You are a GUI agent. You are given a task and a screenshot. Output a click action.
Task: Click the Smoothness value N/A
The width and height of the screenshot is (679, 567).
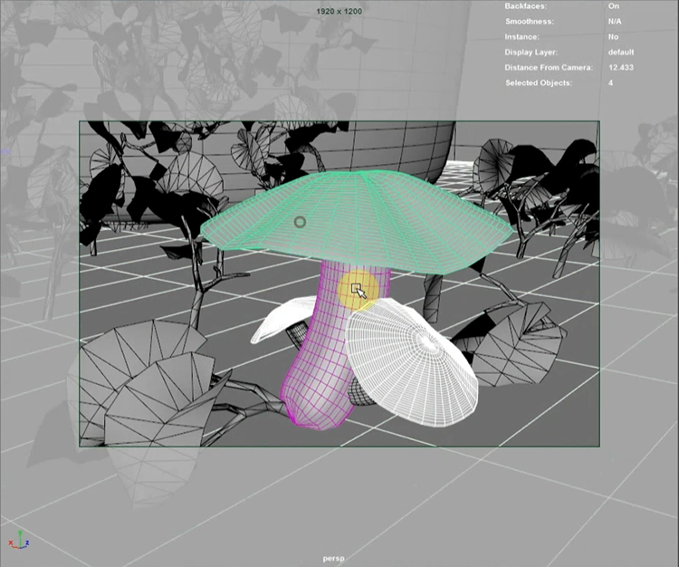(x=615, y=21)
